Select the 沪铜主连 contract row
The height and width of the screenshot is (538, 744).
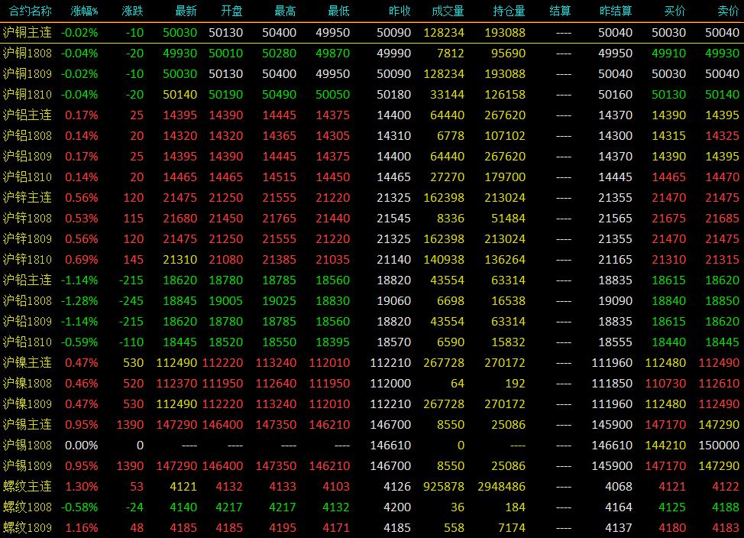click(x=372, y=32)
